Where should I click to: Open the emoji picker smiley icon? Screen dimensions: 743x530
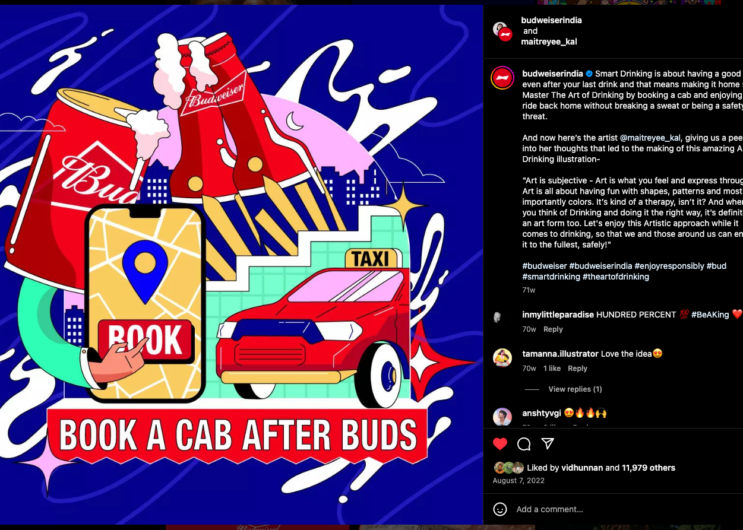[500, 509]
